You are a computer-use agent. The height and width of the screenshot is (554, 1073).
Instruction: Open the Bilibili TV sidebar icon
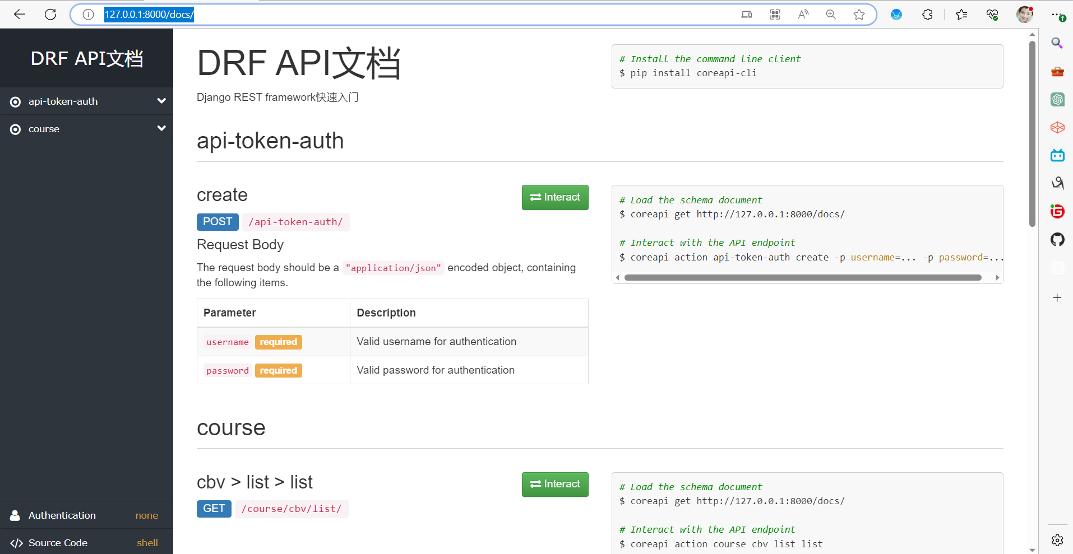tap(1057, 155)
